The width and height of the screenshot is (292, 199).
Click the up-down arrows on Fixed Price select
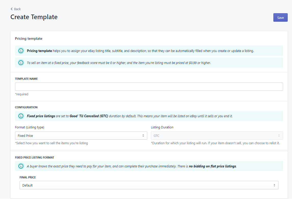pyautogui.click(x=143, y=136)
